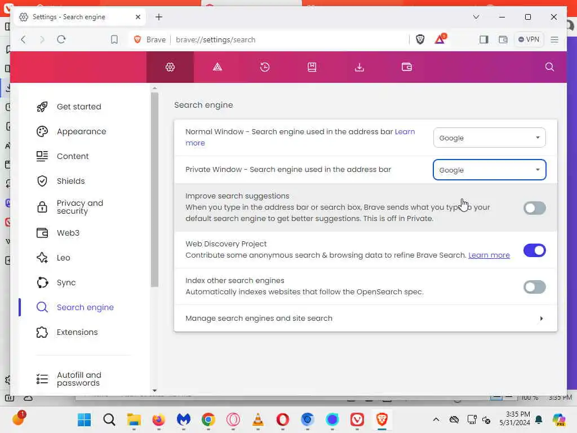Open Web3 settings section
Viewport: 577px width, 433px height.
68,233
